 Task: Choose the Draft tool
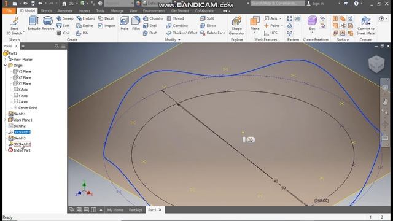(x=150, y=33)
